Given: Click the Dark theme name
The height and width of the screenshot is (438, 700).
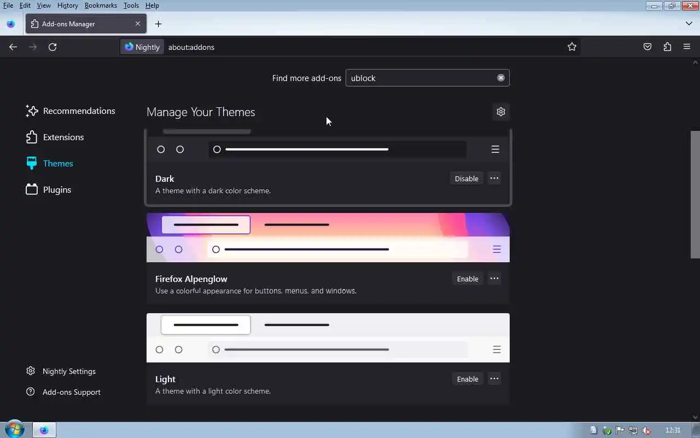Looking at the screenshot, I should click(x=165, y=178).
